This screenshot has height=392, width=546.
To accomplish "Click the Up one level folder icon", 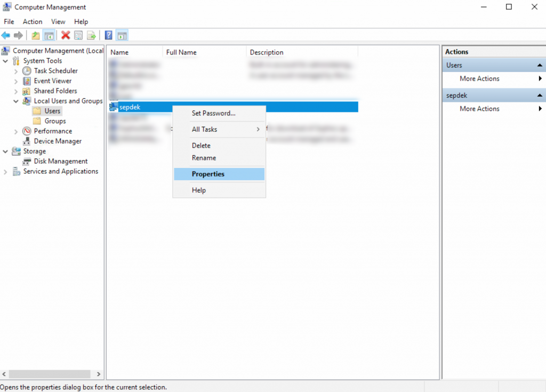I will [x=36, y=35].
